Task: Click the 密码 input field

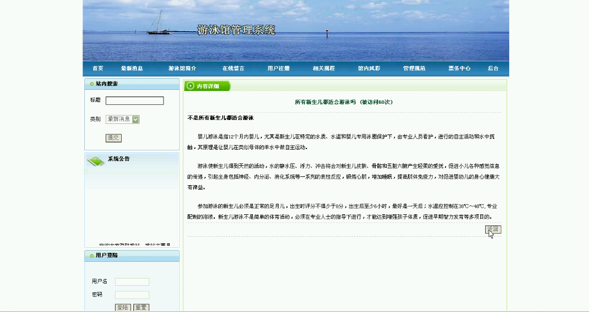Action: [132, 295]
